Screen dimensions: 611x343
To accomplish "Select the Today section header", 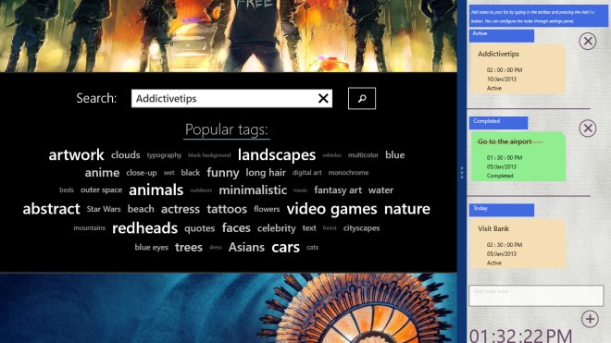I will (502, 210).
